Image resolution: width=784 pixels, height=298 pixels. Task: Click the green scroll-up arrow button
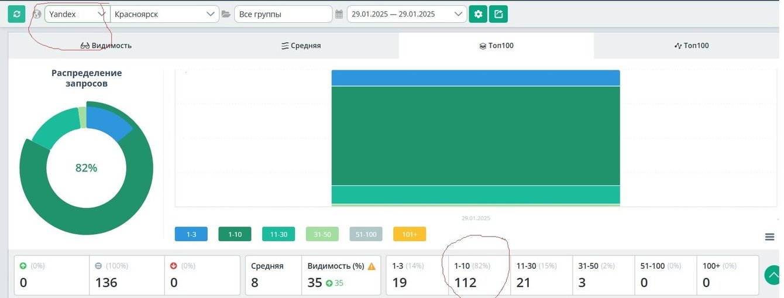pos(773,275)
